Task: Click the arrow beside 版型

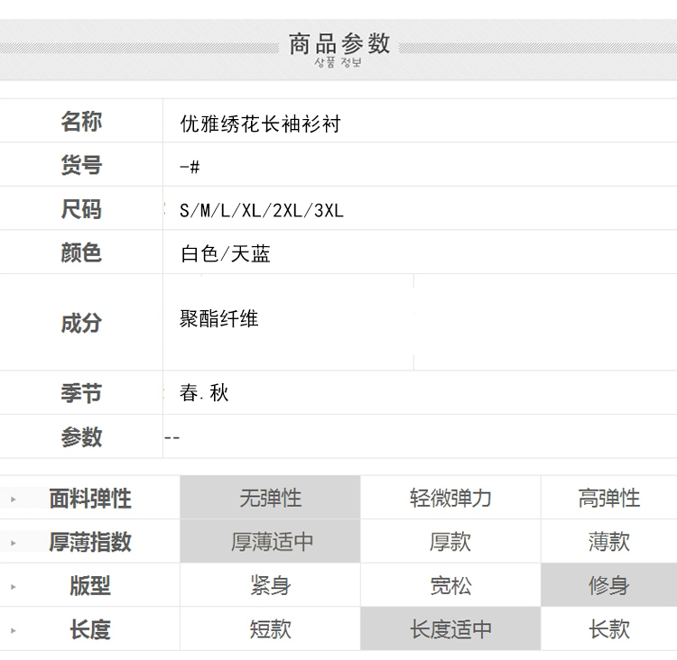Action: (x=14, y=586)
